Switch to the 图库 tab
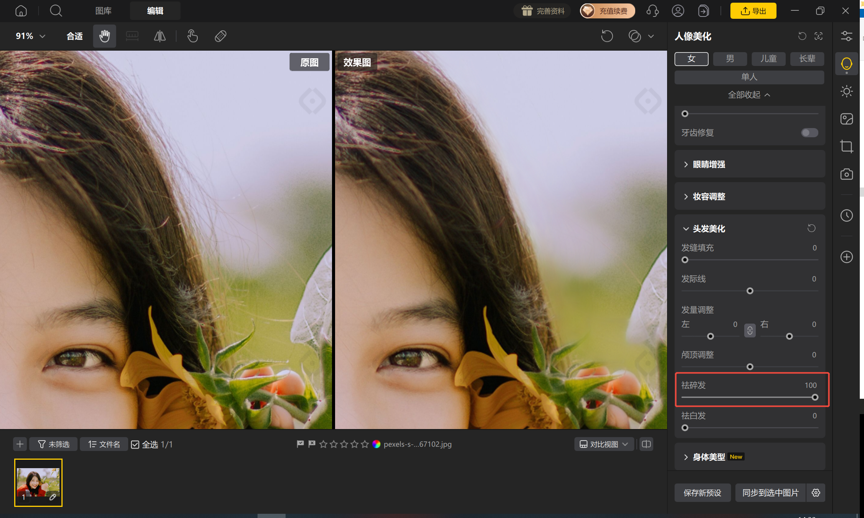 [103, 11]
